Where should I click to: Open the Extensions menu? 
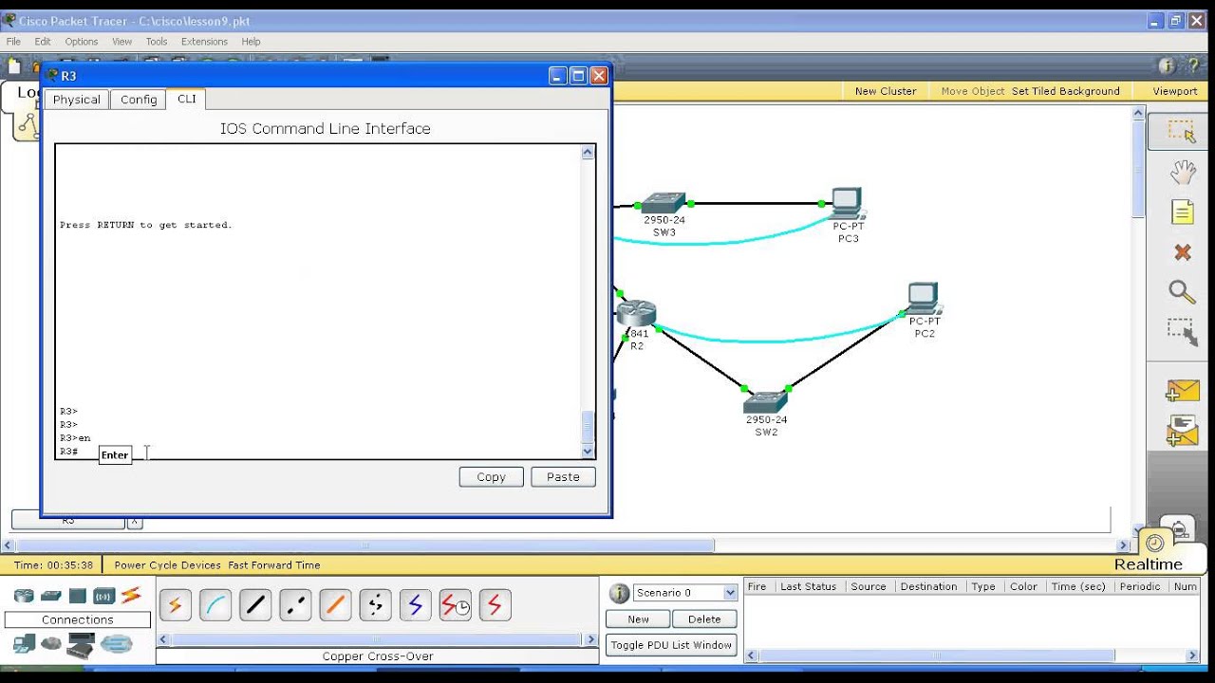(204, 42)
